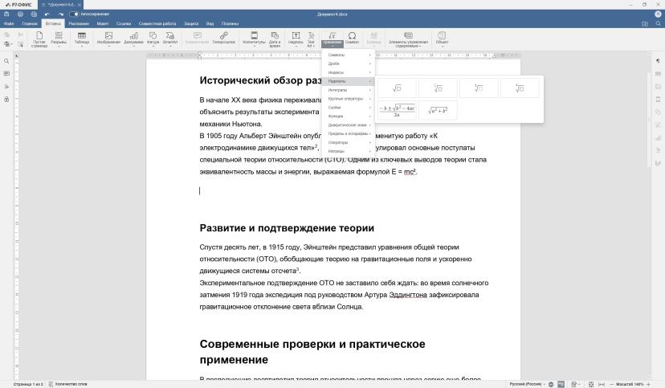Open the Text Art tool
This screenshot has width=665, height=388.
click(311, 39)
